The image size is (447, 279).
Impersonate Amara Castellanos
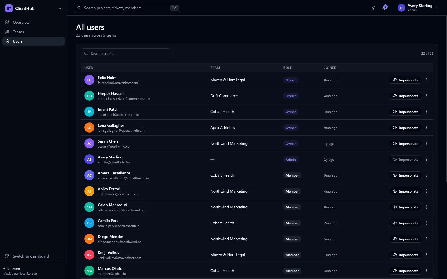click(x=405, y=175)
